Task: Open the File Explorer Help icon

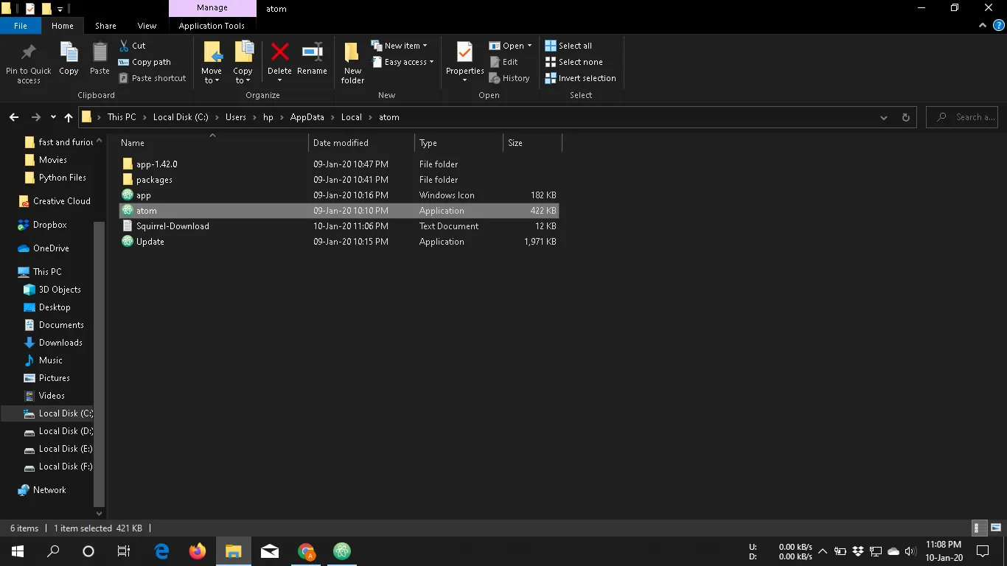Action: click(x=999, y=26)
